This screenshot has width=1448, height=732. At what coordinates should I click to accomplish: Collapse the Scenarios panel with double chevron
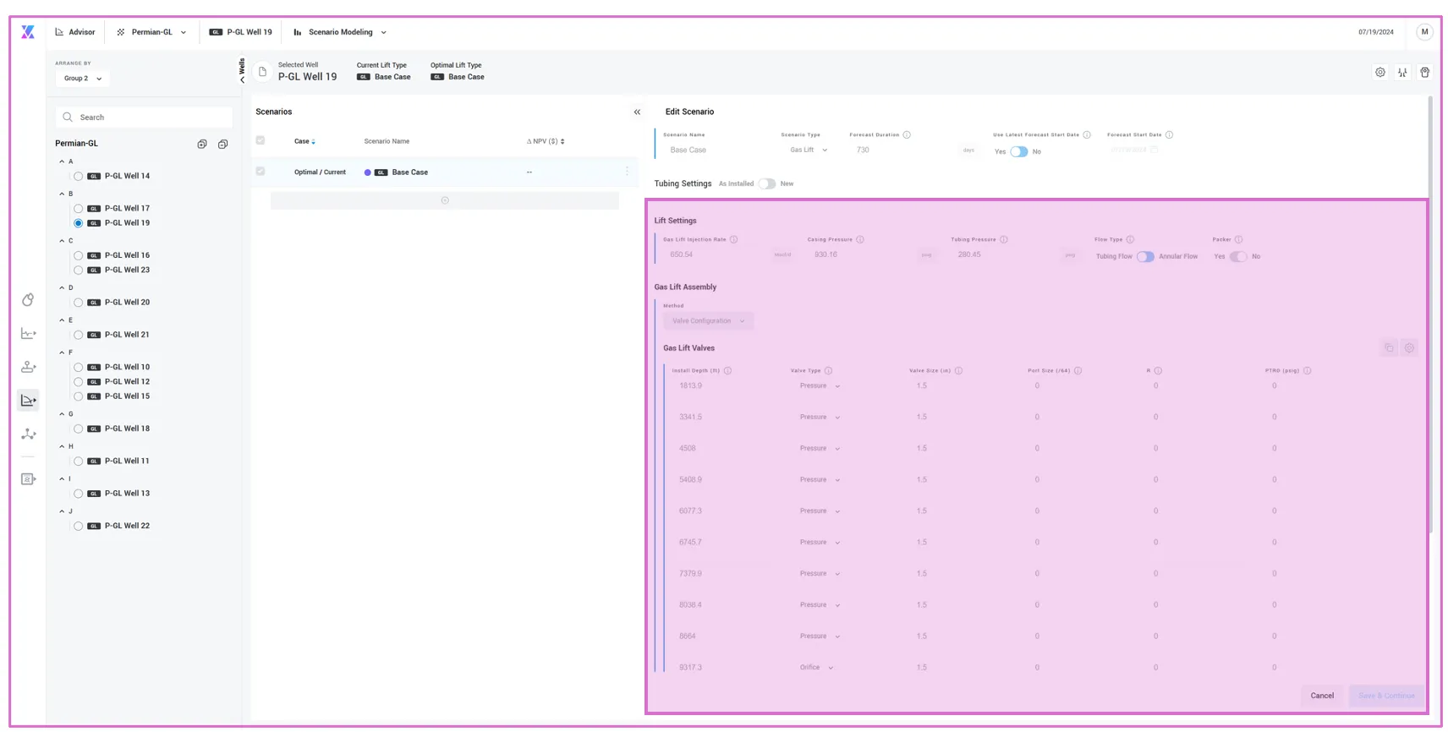(x=637, y=112)
